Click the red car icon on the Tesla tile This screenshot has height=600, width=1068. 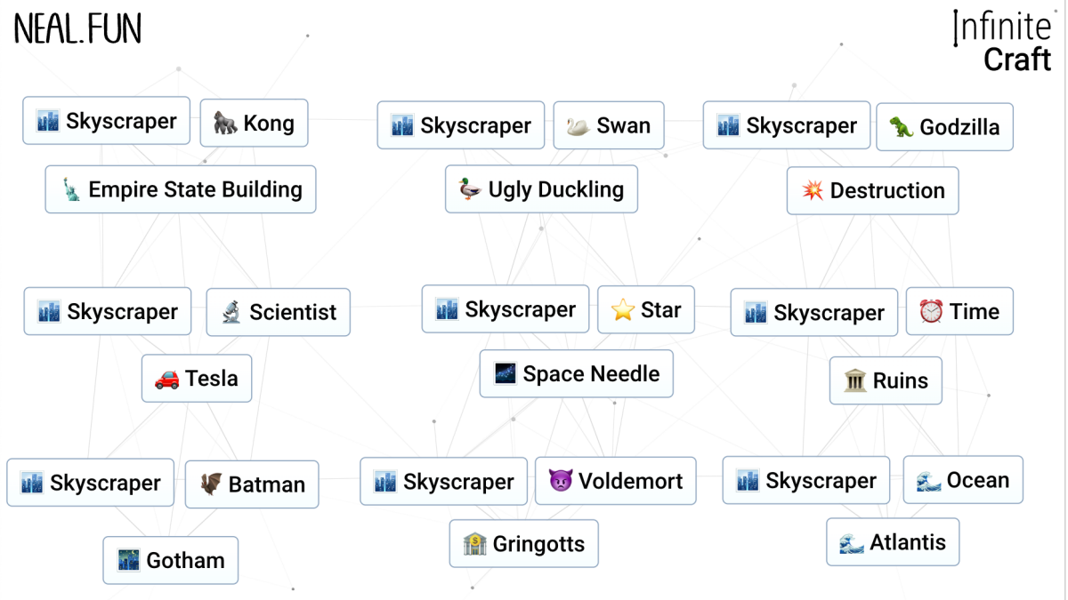point(168,378)
